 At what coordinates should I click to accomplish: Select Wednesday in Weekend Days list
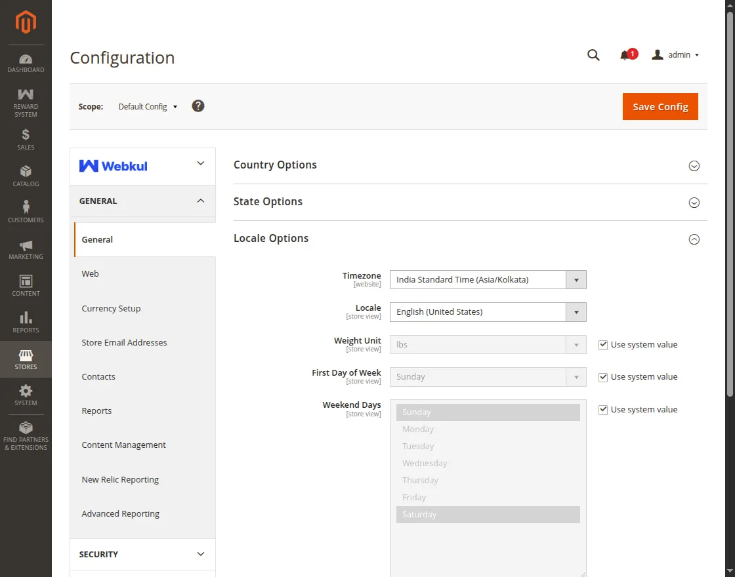(x=488, y=463)
